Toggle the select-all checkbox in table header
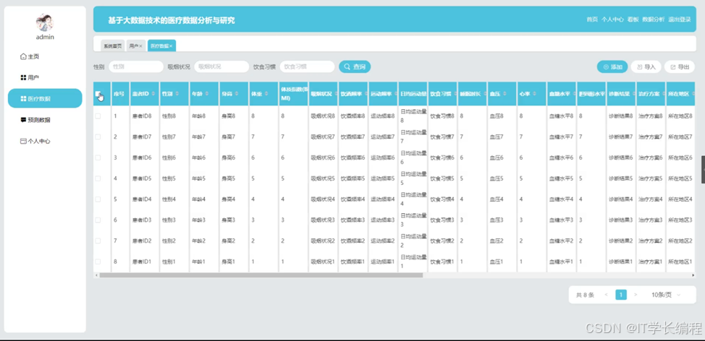 coord(98,94)
